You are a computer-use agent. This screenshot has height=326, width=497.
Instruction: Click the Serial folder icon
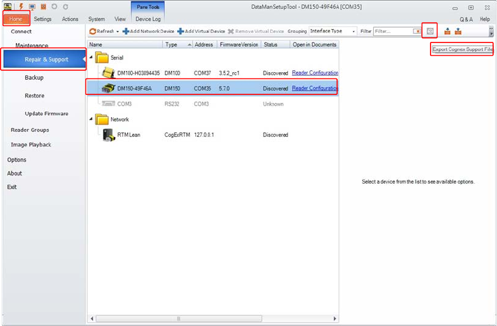102,58
